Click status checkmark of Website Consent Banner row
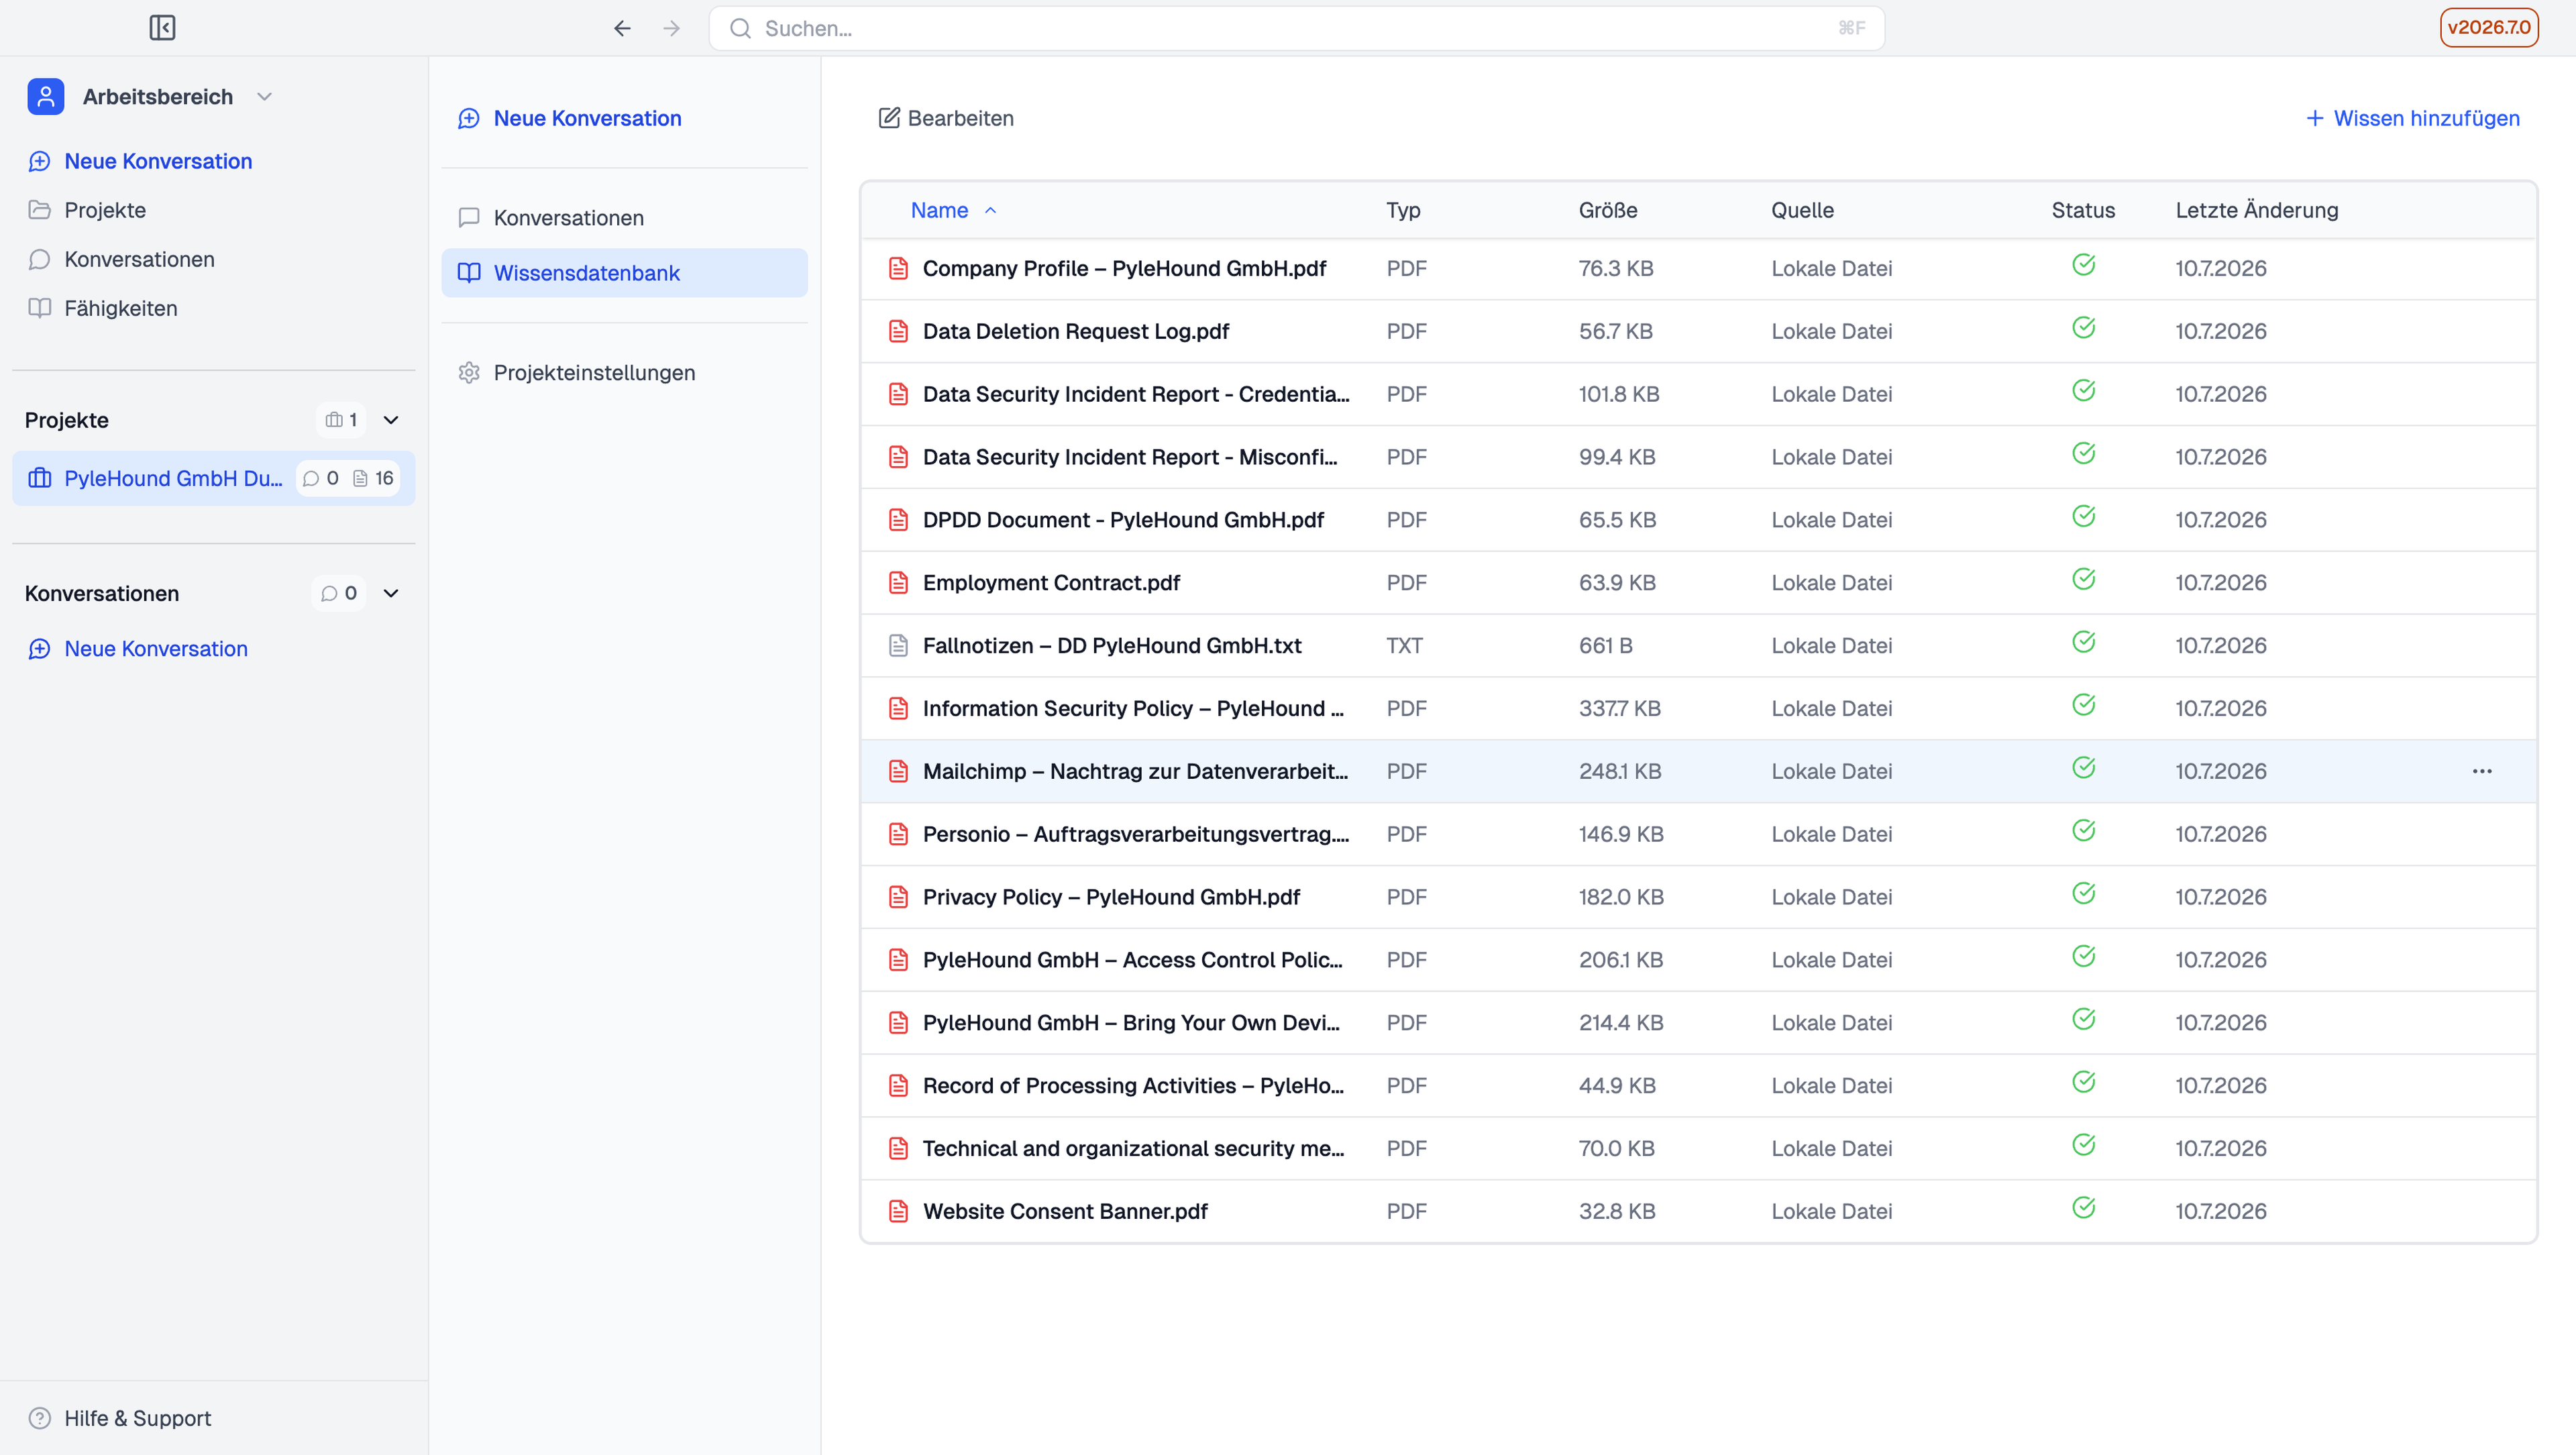The width and height of the screenshot is (2576, 1455). point(2084,1207)
